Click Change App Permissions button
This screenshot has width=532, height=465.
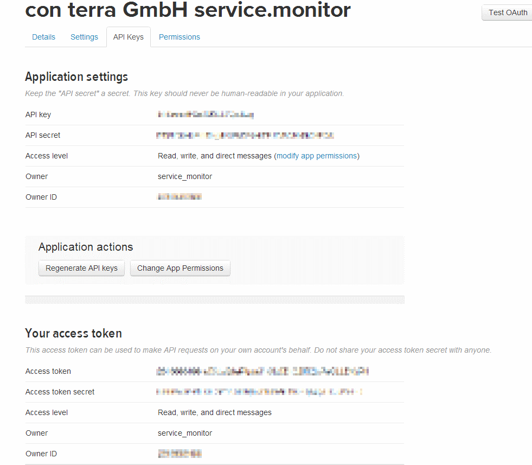[x=180, y=268]
